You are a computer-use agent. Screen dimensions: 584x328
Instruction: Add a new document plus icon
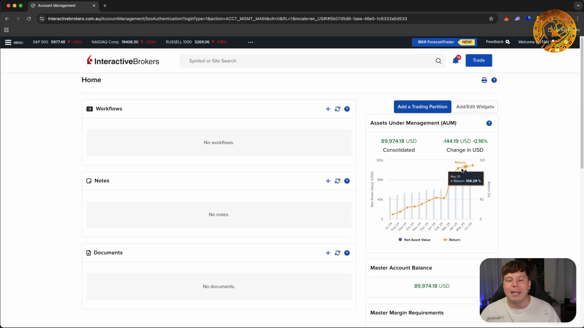pos(328,253)
